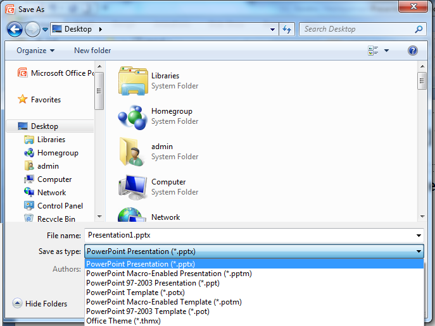
Task: Choose PowerPoint Macro-Enabled Presentation (*.pptm)
Action: (x=254, y=274)
